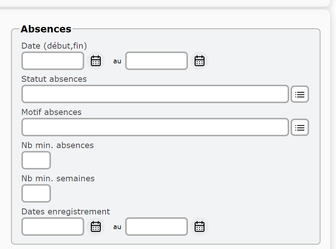The height and width of the screenshot is (249, 336).
Task: Click the Motif absences label
Action: click(x=51, y=112)
